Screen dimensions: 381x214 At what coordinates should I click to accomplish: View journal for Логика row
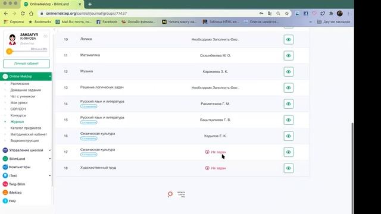point(288,40)
